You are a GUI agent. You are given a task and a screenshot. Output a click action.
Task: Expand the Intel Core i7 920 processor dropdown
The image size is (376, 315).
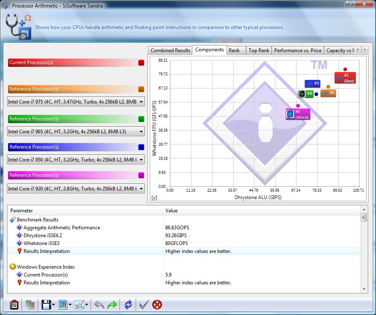(76, 189)
